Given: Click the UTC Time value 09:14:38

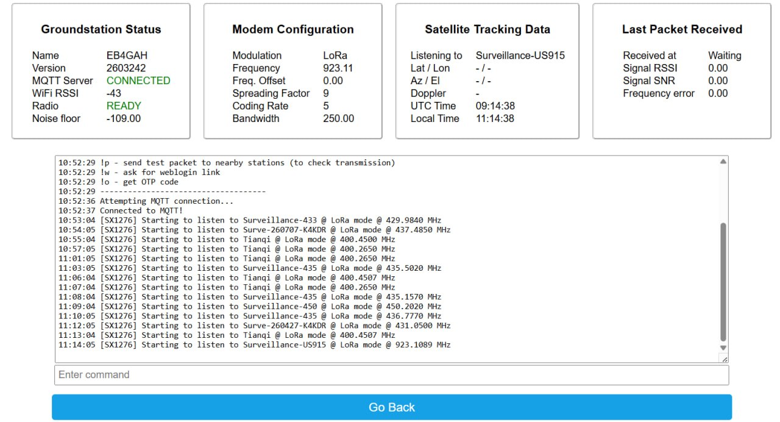Looking at the screenshot, I should point(495,105).
